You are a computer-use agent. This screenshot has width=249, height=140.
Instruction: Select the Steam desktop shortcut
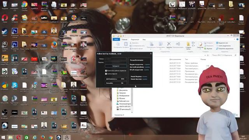tap(5, 32)
